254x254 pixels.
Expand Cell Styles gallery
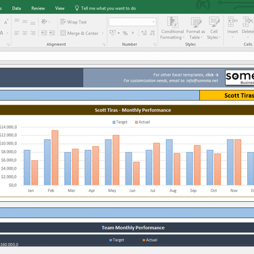tap(213, 28)
